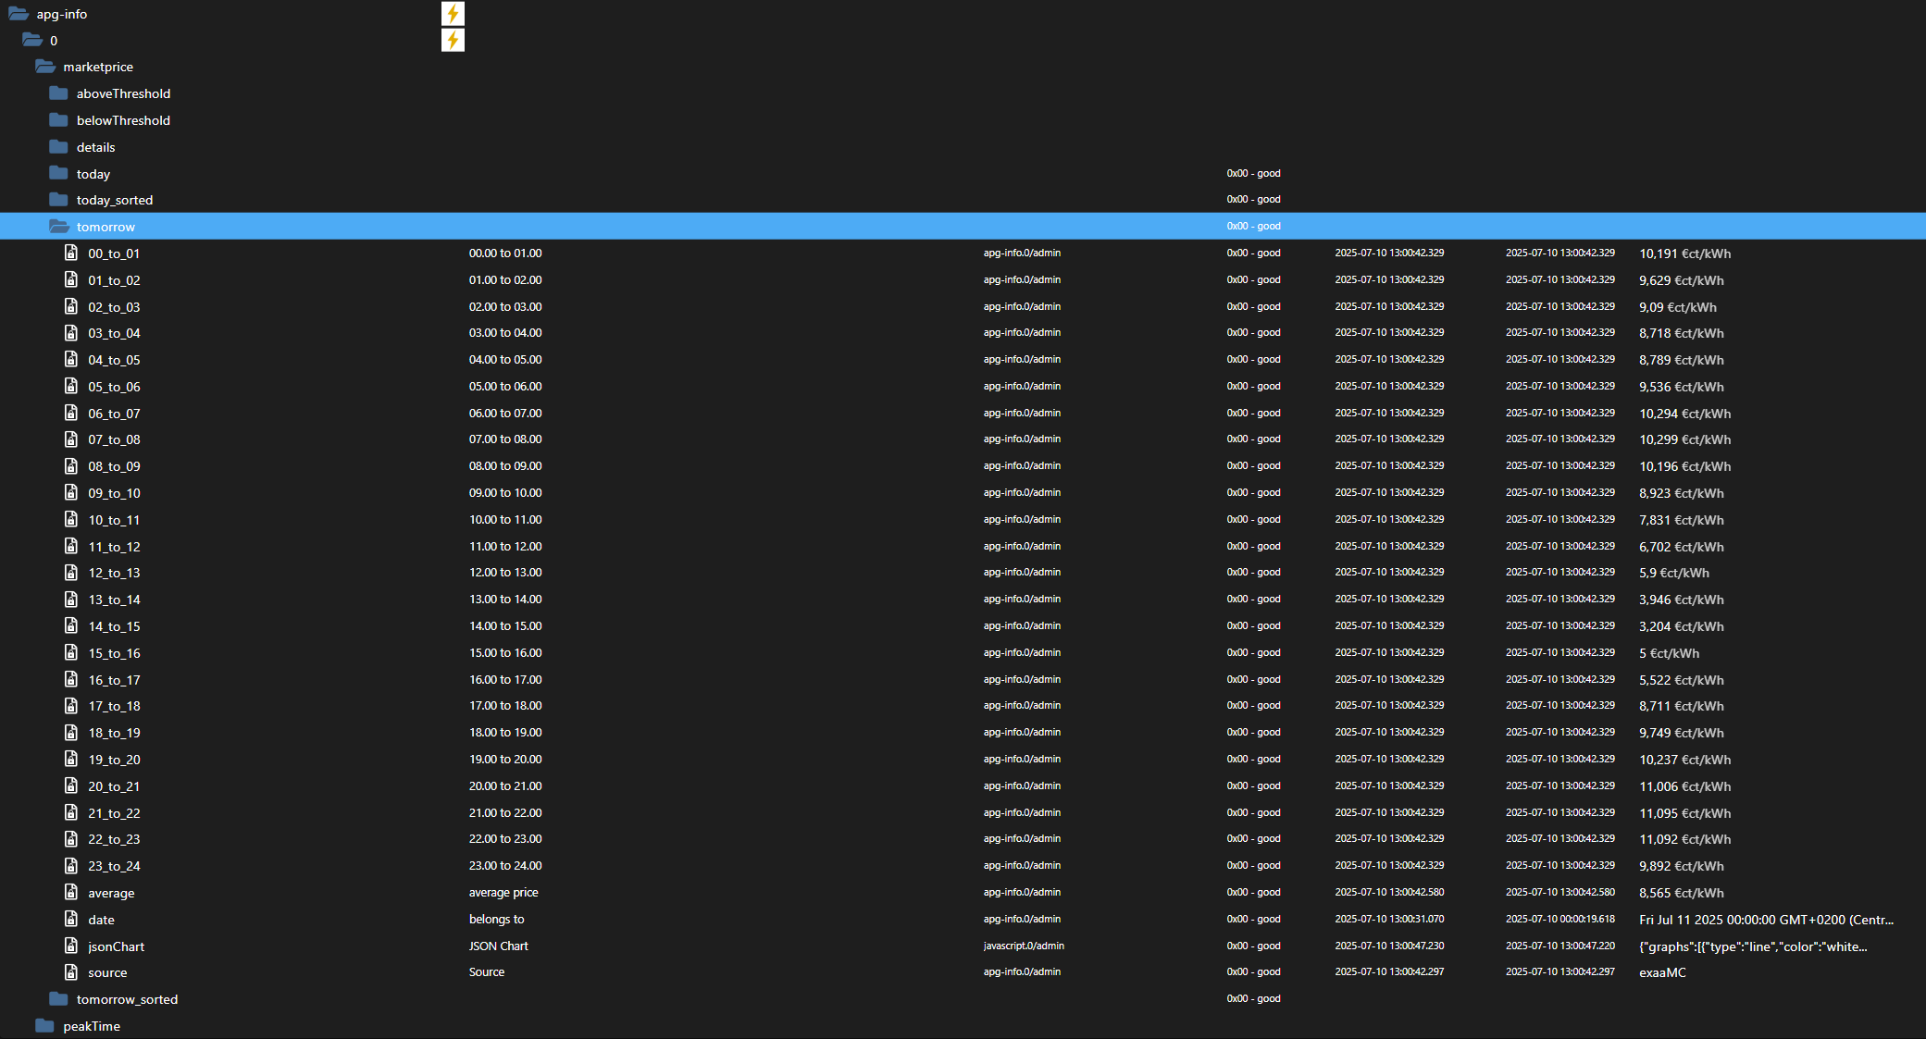1926x1039 pixels.
Task: Expand the tomorrow_sorted folder
Action: [59, 999]
